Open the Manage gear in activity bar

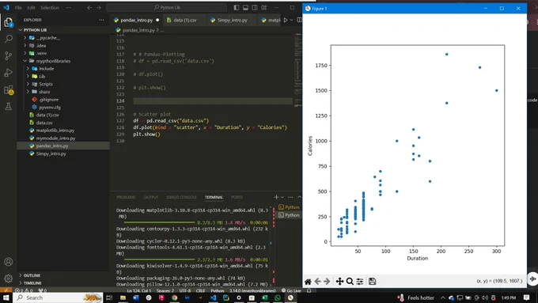tap(8, 278)
